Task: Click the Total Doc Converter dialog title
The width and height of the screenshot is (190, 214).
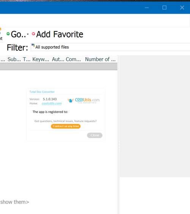Action: [42, 92]
